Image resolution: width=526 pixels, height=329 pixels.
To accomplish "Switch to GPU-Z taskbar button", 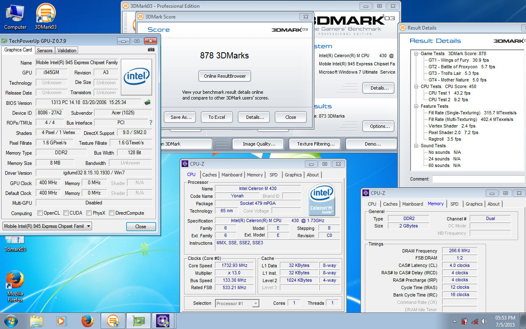I will pos(138,321).
